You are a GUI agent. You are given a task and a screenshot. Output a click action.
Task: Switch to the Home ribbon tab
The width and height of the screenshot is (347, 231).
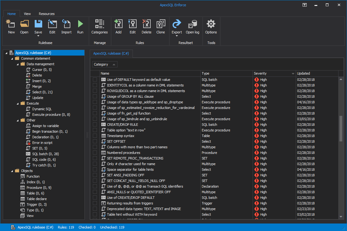12,14
